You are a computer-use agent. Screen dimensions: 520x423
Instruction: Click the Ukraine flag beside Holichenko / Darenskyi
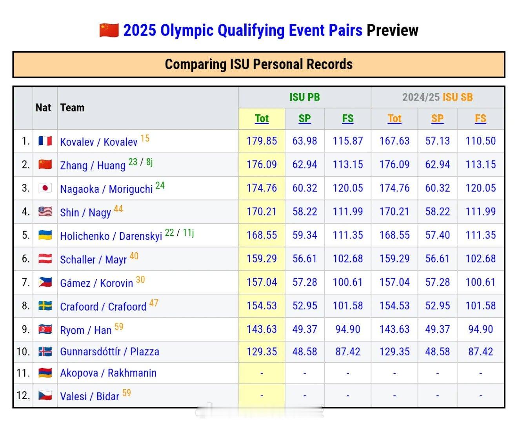coord(45,235)
